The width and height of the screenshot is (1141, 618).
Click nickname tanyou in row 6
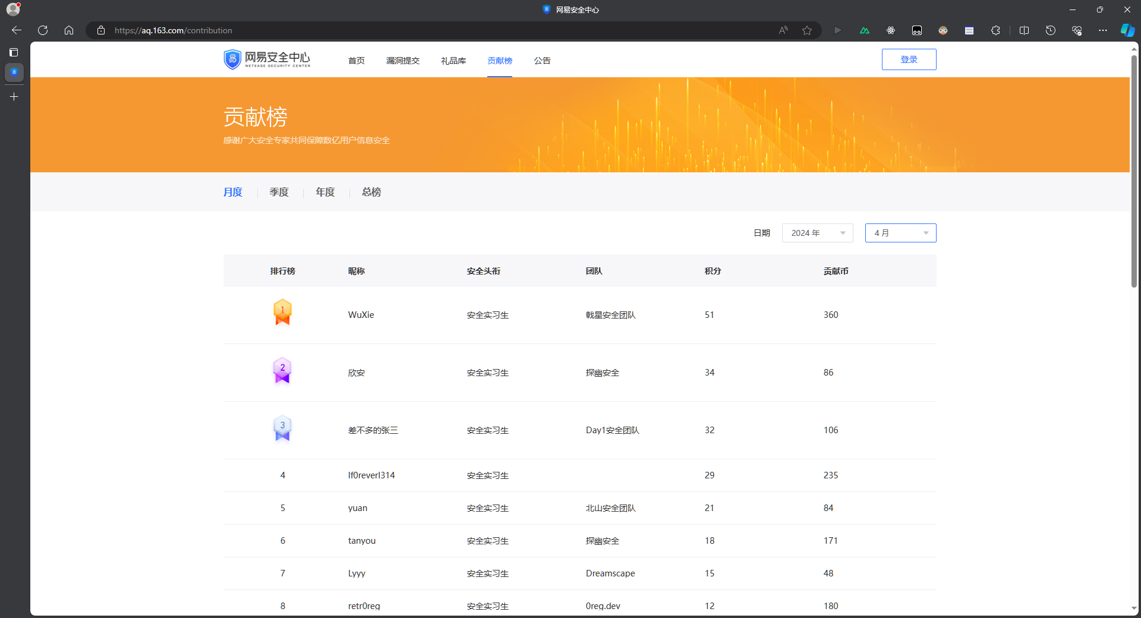click(x=362, y=541)
